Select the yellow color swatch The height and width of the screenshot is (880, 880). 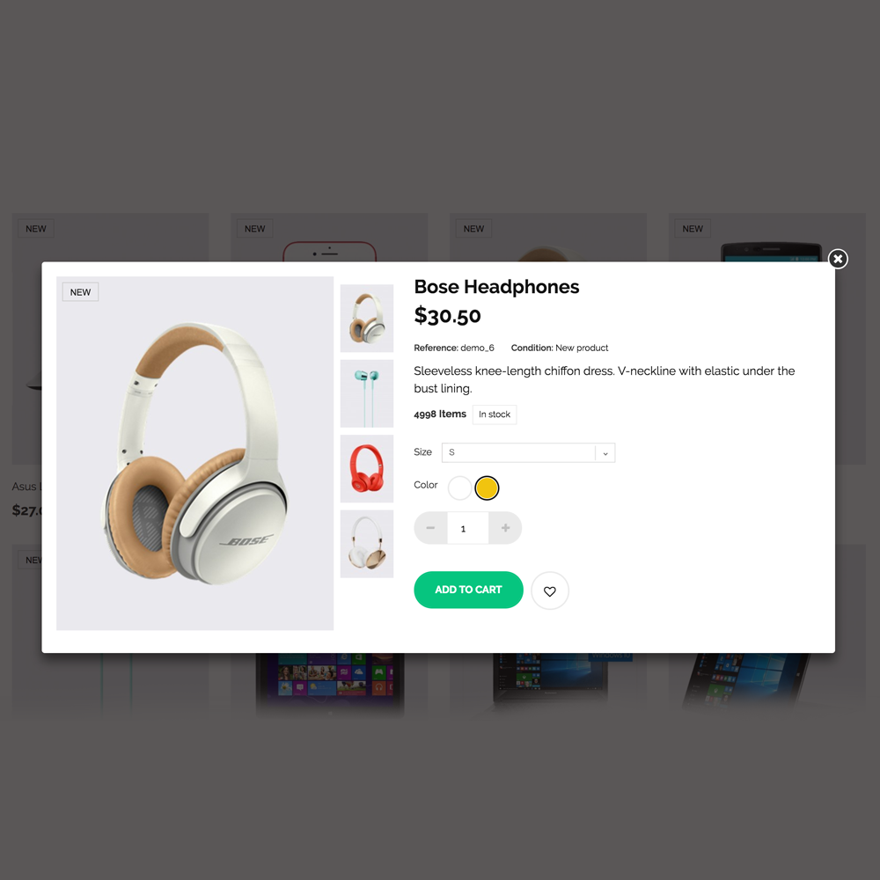pos(487,488)
